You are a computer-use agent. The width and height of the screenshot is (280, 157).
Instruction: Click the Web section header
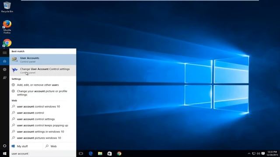pyautogui.click(x=14, y=101)
